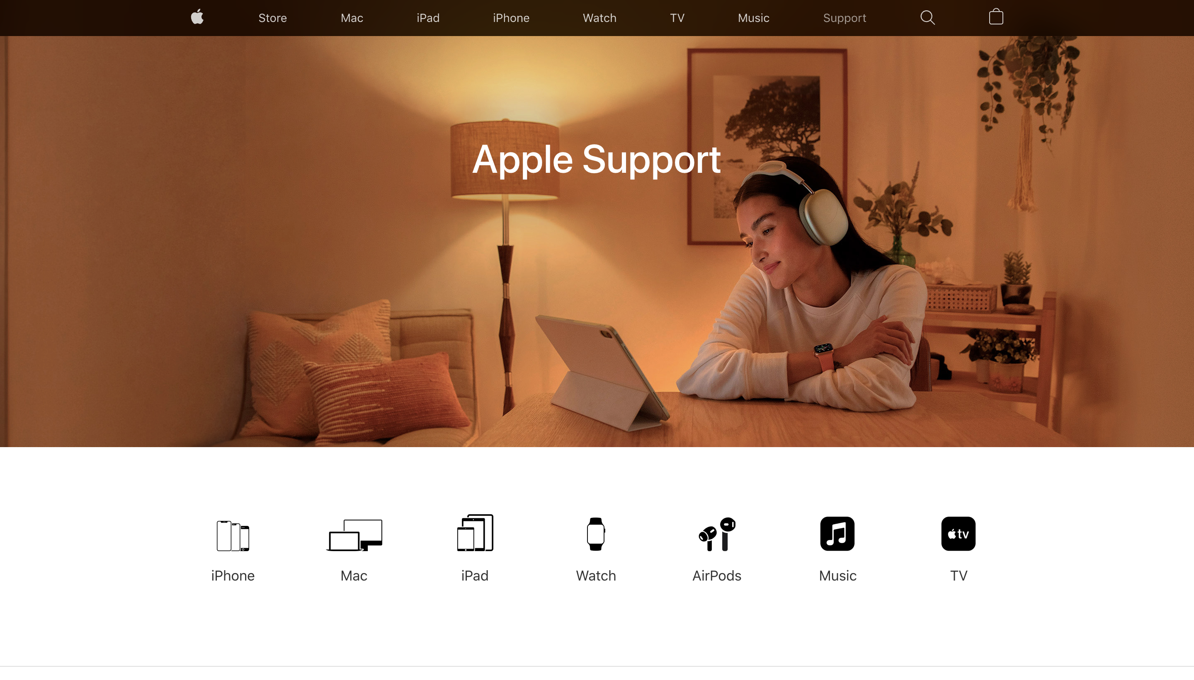The height and width of the screenshot is (680, 1194).
Task: Expand the Music navbar dropdown
Action: click(752, 18)
